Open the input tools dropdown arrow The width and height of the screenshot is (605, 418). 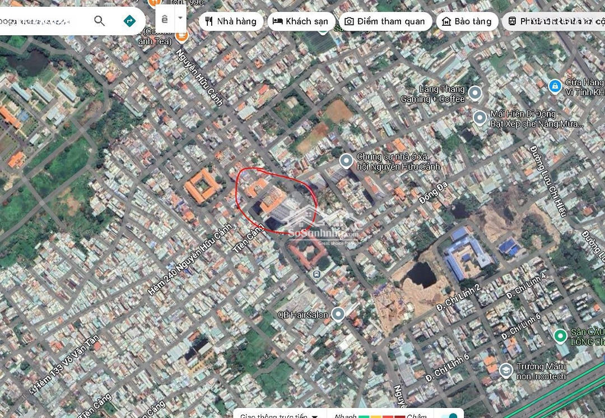pyautogui.click(x=180, y=17)
